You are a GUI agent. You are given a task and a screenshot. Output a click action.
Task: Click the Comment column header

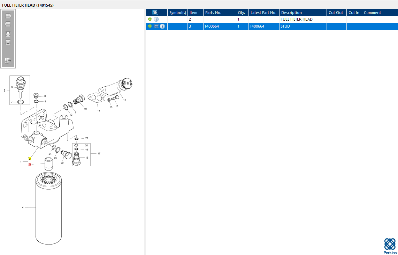380,13
